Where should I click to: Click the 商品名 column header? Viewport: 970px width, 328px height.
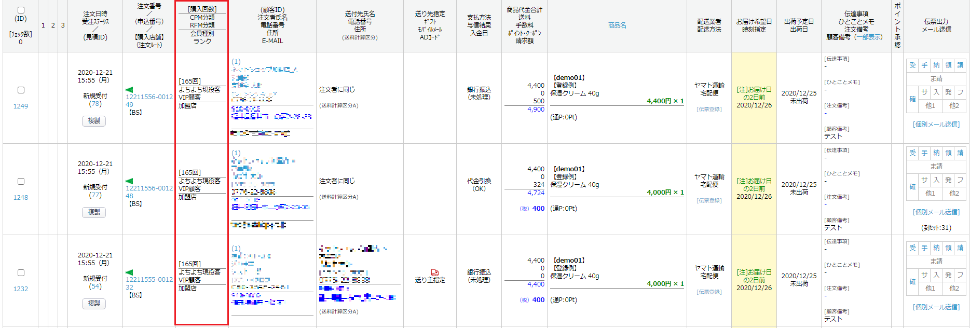617,25
